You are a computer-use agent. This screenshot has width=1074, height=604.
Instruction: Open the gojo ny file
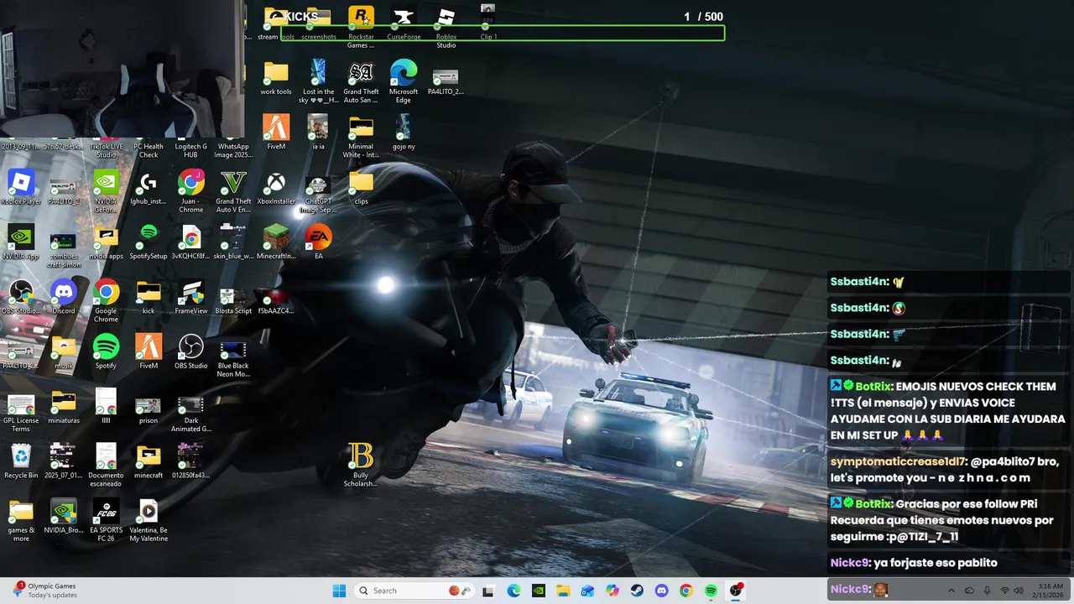click(404, 133)
